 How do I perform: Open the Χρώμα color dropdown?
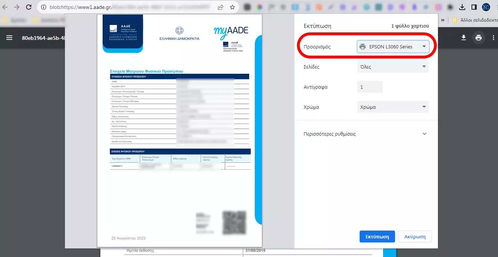tap(393, 107)
